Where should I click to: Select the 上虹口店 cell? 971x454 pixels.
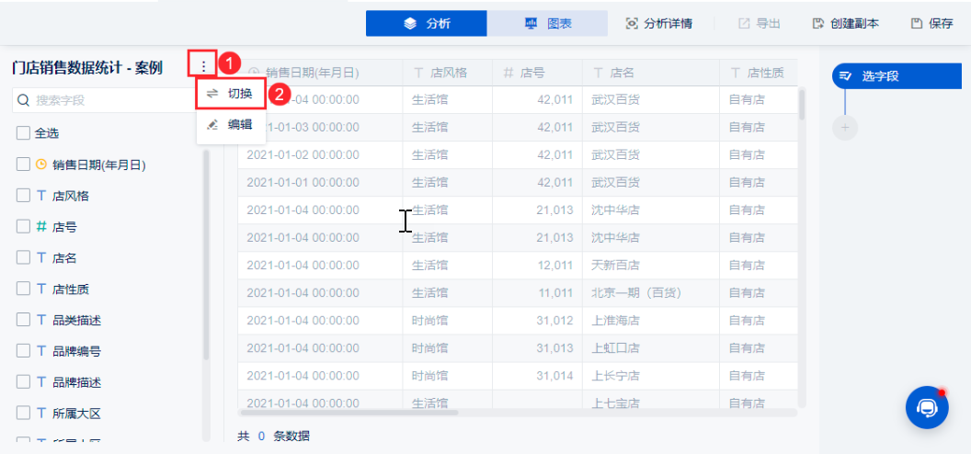651,348
